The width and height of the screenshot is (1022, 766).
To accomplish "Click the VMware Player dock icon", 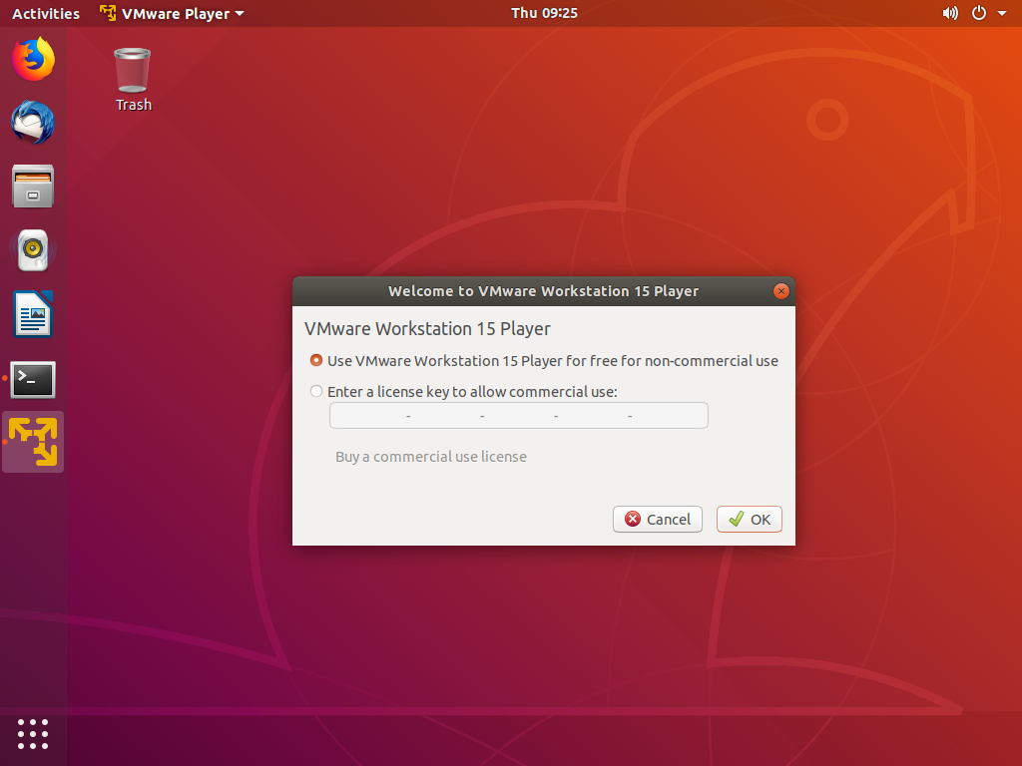I will [x=33, y=442].
